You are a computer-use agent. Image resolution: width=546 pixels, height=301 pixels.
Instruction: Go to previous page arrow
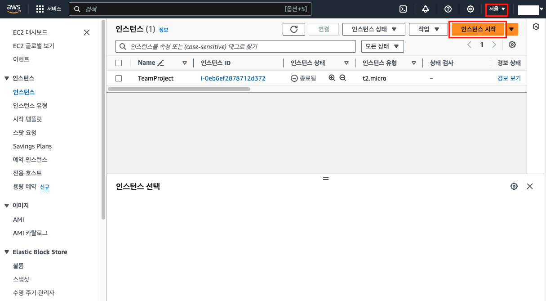point(469,45)
